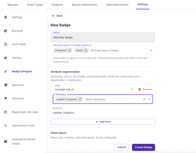Screen dimensions: 196x153
Task: Click the Registration QR Code icon
Action: tap(6, 112)
